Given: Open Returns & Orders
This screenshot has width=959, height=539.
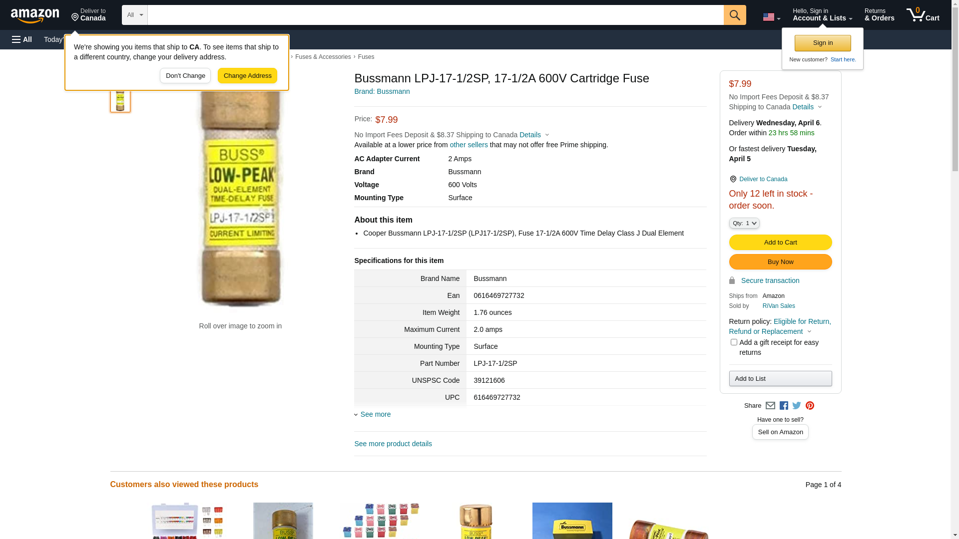Looking at the screenshot, I should (879, 15).
